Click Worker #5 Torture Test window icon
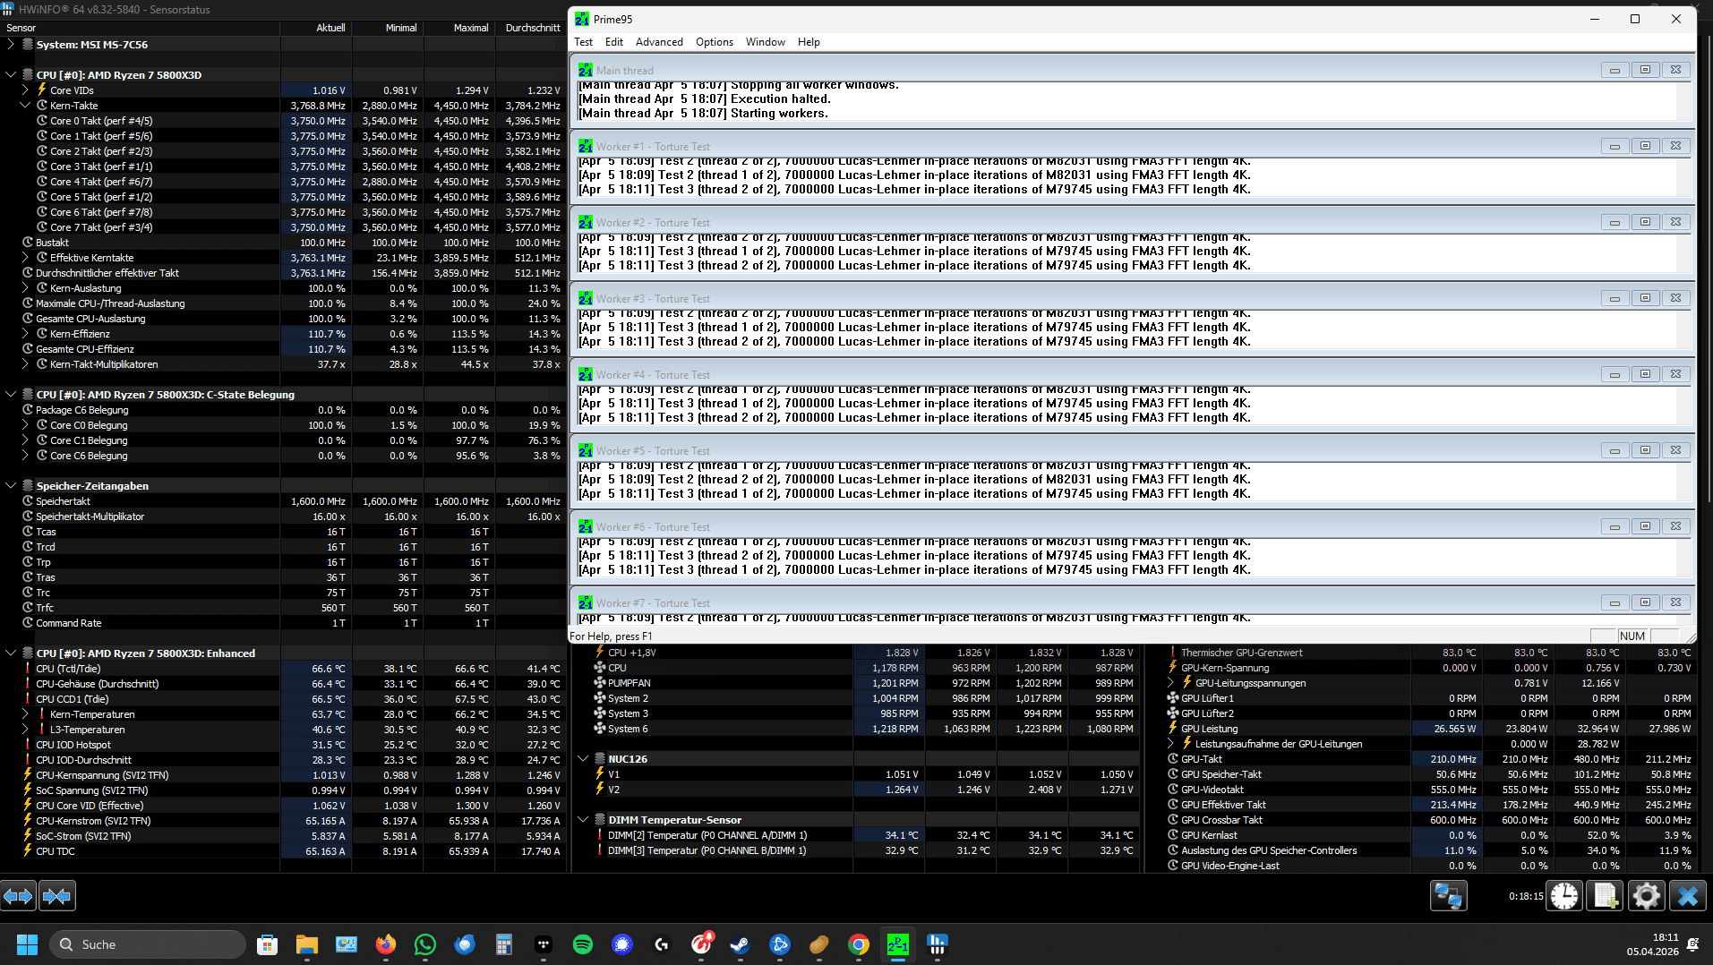The image size is (1713, 965). (x=586, y=450)
